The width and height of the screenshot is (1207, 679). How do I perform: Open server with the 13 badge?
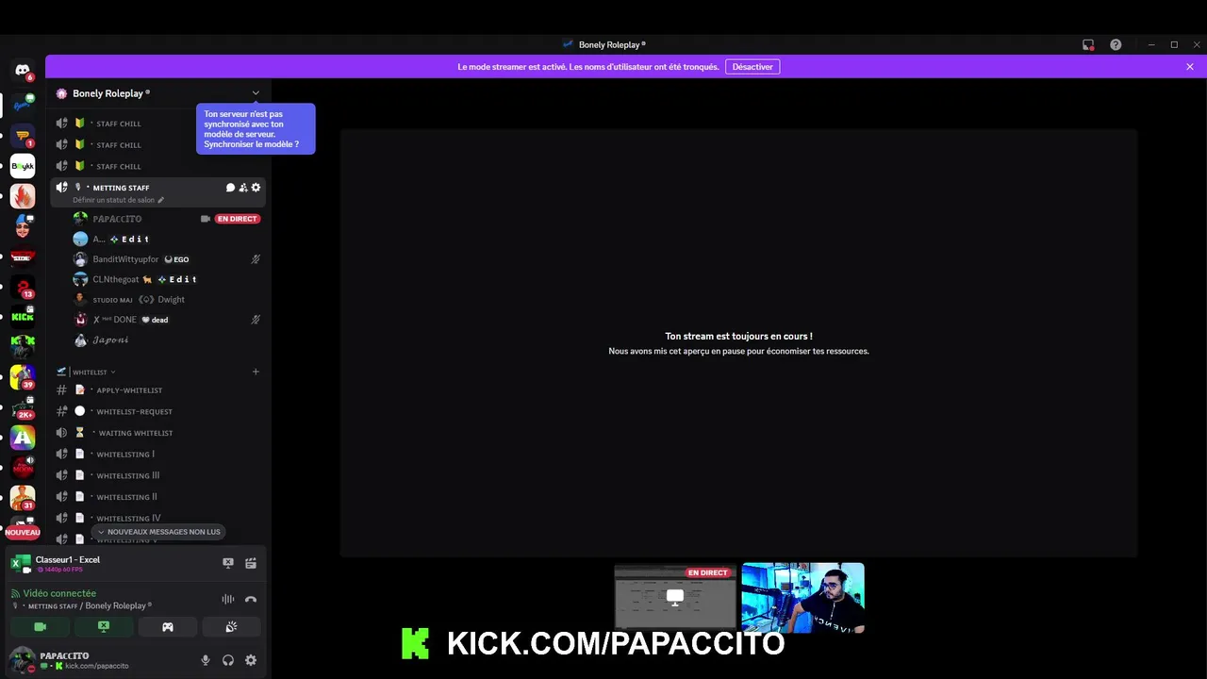tap(23, 287)
